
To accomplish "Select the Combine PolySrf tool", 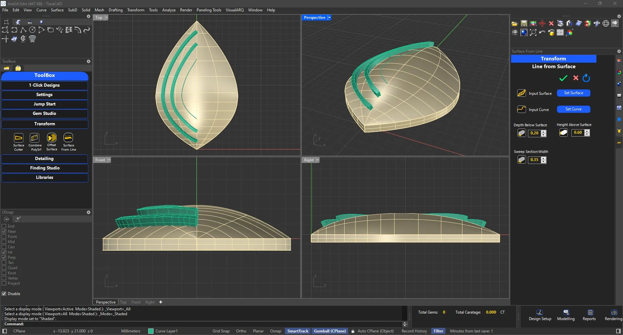I will coord(35,138).
